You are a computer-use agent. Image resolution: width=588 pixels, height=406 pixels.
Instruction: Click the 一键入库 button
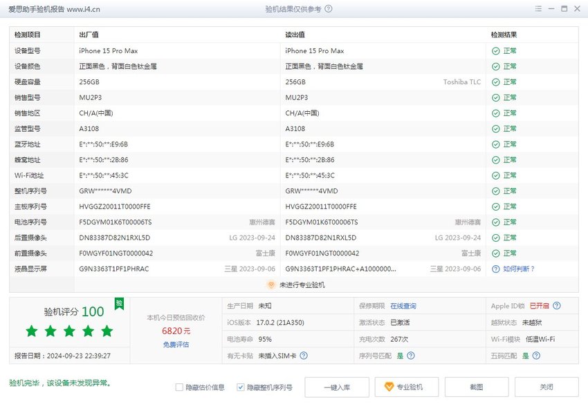pyautogui.click(x=337, y=387)
